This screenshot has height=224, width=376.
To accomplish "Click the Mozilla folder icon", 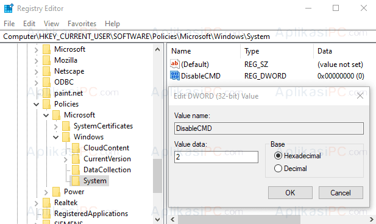I will click(46, 60).
